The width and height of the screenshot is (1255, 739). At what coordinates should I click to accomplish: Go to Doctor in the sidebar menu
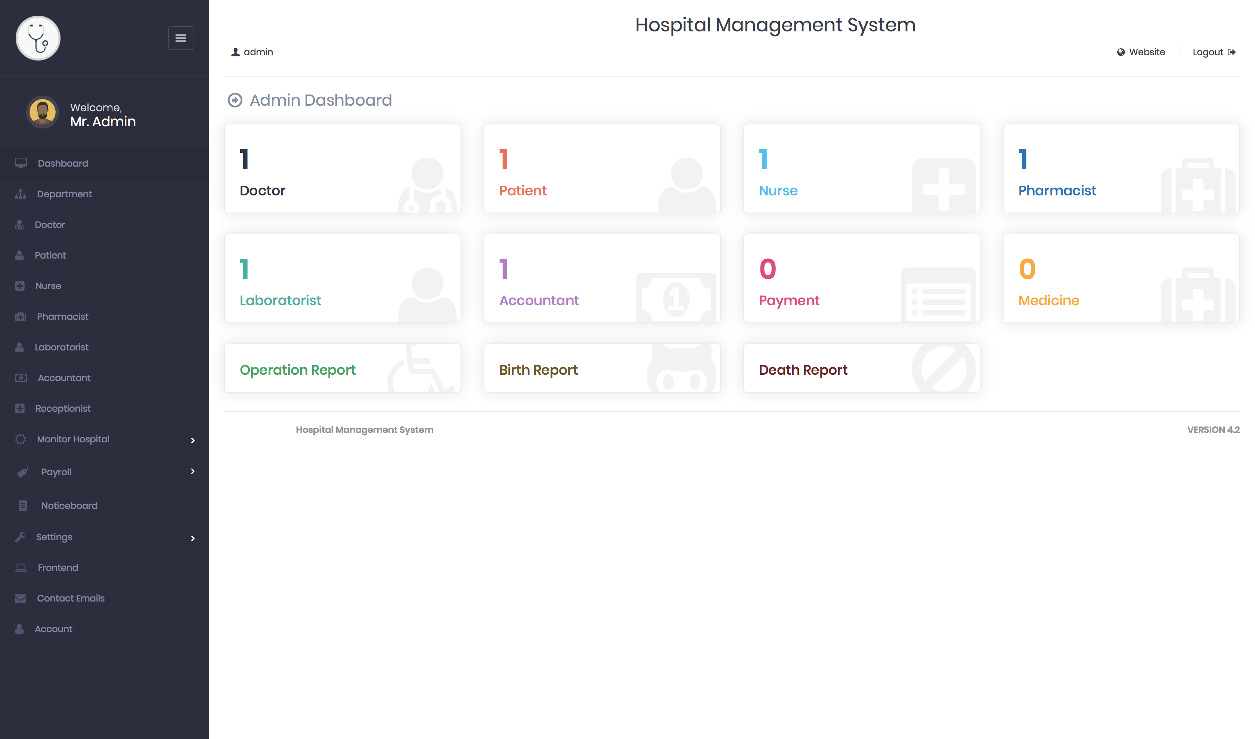click(105, 225)
